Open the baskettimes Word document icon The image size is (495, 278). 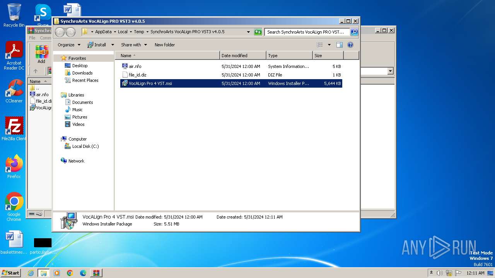click(14, 243)
